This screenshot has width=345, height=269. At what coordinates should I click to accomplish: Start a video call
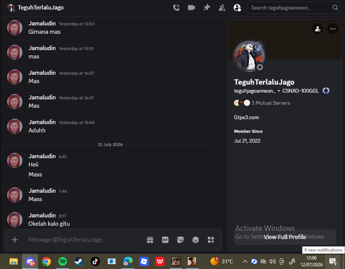click(191, 8)
